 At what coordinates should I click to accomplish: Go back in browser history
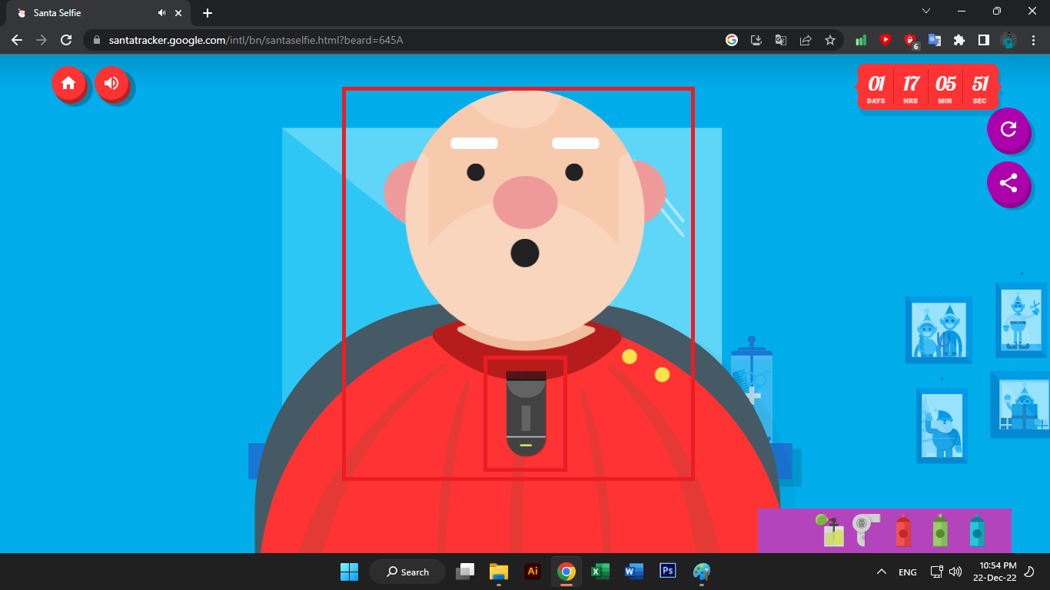17,40
